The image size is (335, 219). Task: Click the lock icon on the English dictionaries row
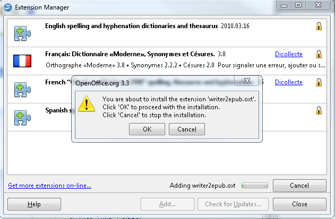pyautogui.click(x=319, y=26)
